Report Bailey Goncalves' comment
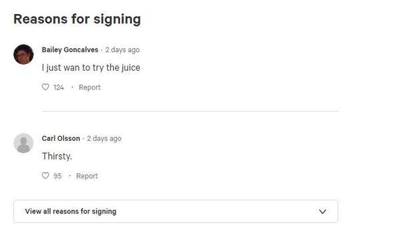 (x=89, y=87)
